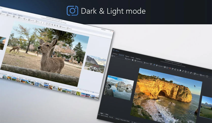Select the paint bucket tool in dark window
The width and height of the screenshot is (212, 123).
pos(178,70)
